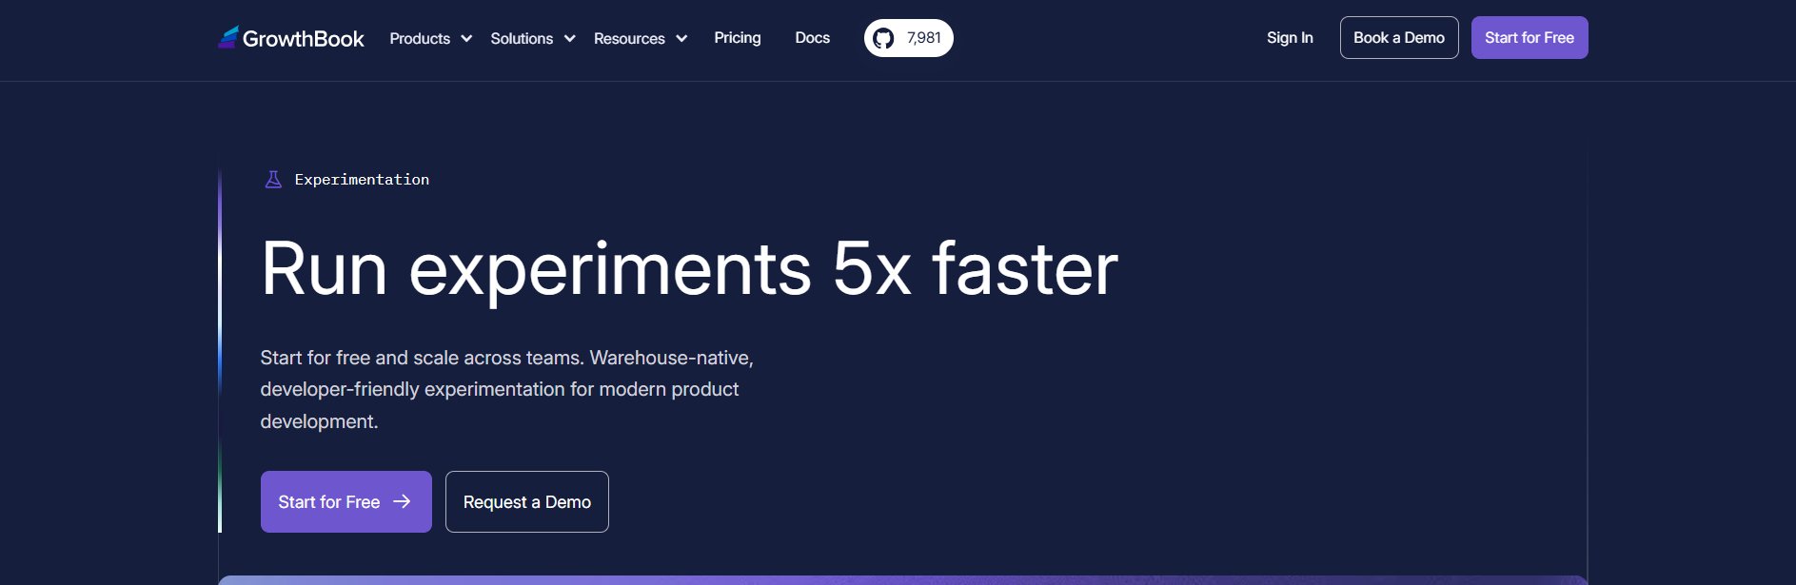Expand the Solutions dropdown menu

[x=533, y=38]
